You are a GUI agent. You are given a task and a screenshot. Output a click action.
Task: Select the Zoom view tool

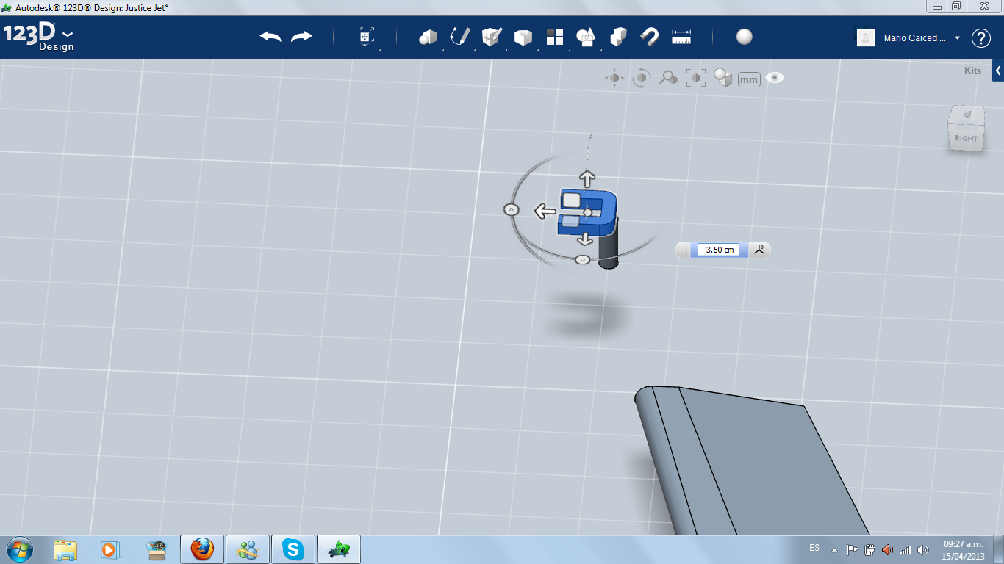(668, 78)
